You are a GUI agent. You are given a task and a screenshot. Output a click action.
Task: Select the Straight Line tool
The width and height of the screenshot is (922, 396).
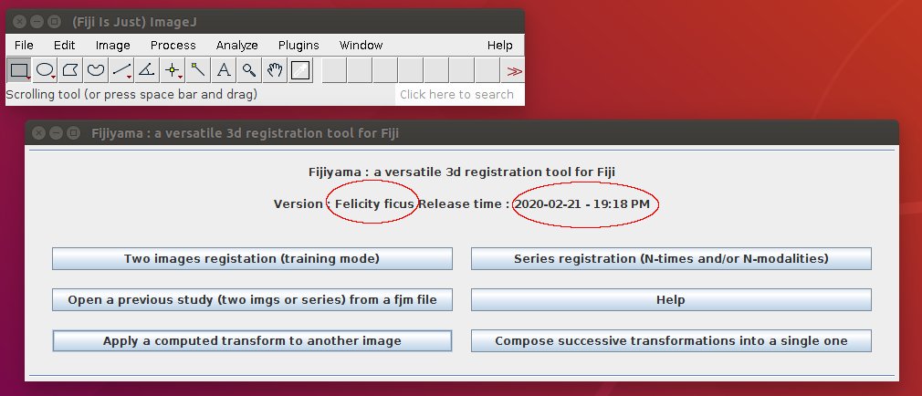pyautogui.click(x=121, y=70)
